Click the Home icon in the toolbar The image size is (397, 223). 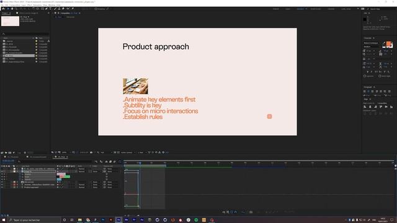coord(3,9)
